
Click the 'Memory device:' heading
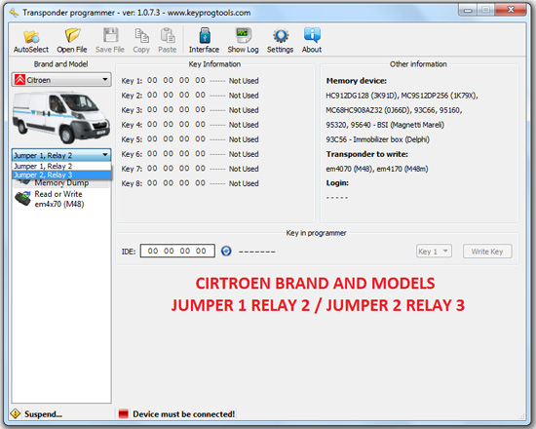(356, 81)
